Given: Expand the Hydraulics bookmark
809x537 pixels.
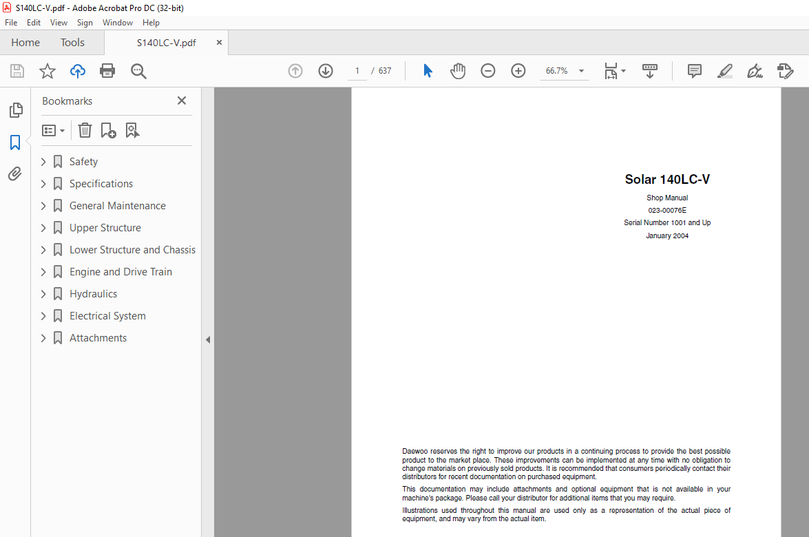Looking at the screenshot, I should point(43,293).
